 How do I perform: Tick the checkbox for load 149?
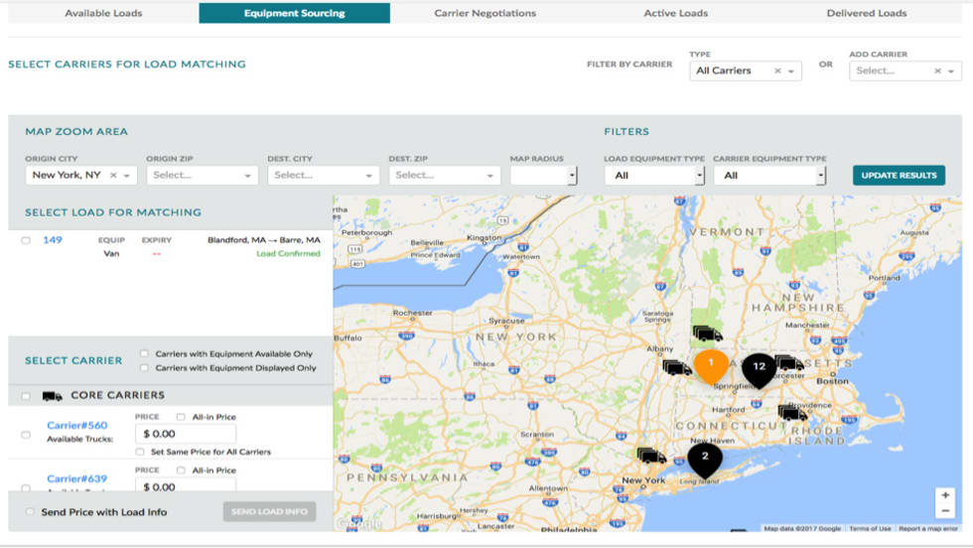[26, 240]
